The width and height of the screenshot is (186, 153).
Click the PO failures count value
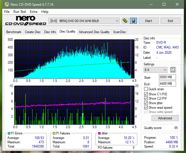(134, 148)
